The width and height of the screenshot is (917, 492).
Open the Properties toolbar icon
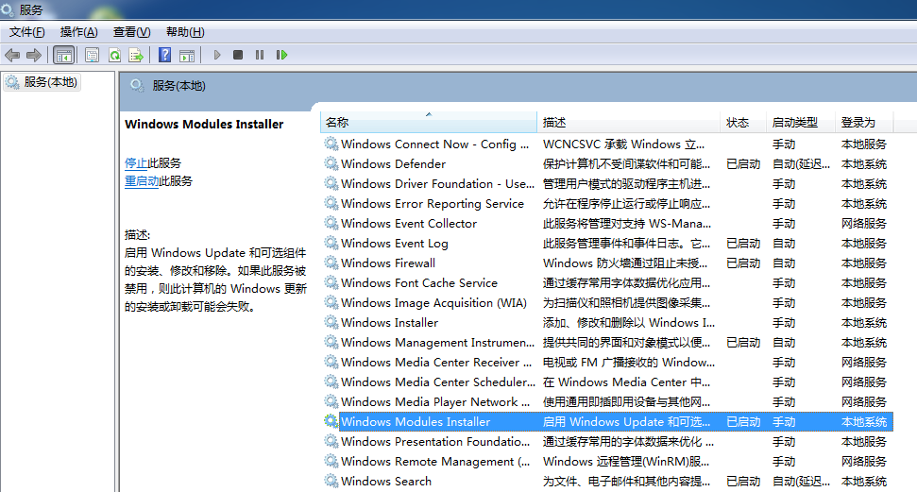pyautogui.click(x=92, y=55)
